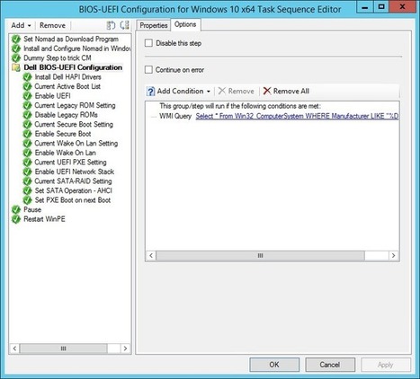Viewport: 420px width, 379px height.
Task: Click check icon beside Current SATA-RAID Setting
Action: click(x=27, y=181)
